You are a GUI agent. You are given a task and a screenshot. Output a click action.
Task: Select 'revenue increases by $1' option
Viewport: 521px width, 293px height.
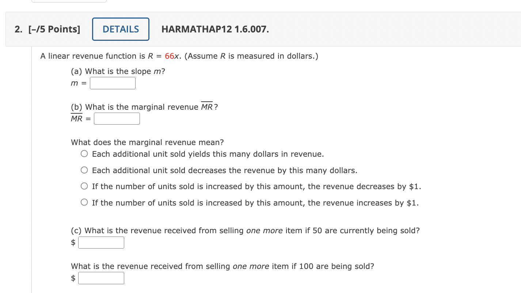click(84, 202)
